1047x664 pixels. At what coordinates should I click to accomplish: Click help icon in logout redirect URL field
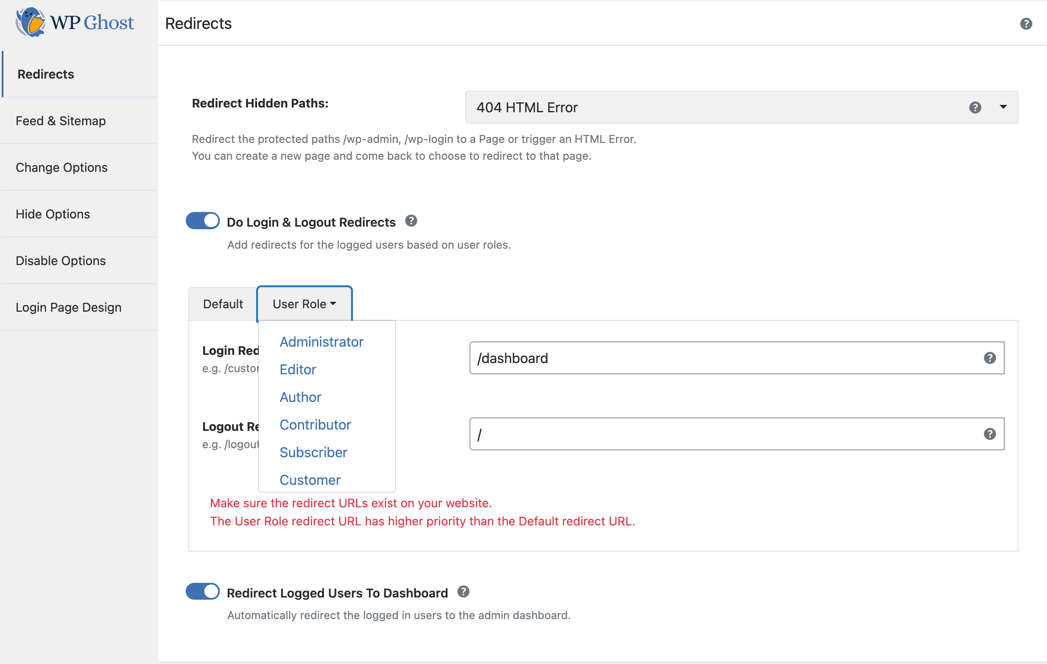[x=990, y=434]
